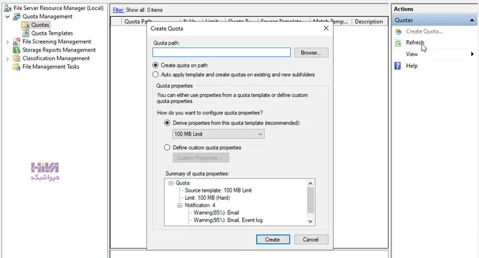Close the Create Quota dialog
The height and width of the screenshot is (258, 479).
click(326, 28)
